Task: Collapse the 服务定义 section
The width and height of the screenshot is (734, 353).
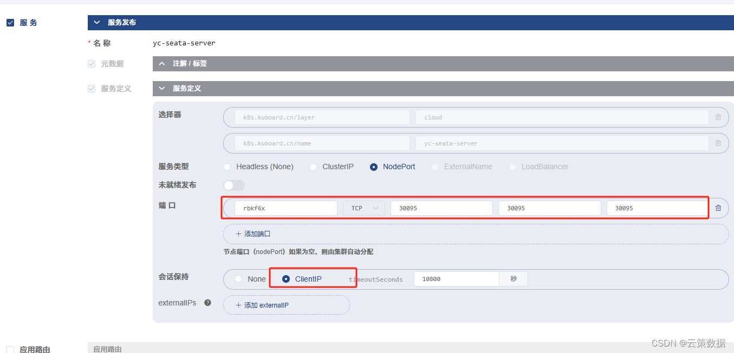Action: tap(161, 88)
